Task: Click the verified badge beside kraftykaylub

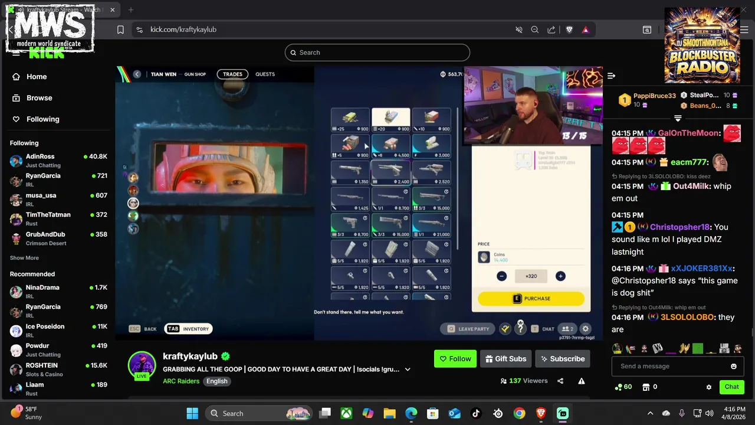Action: coord(225,357)
